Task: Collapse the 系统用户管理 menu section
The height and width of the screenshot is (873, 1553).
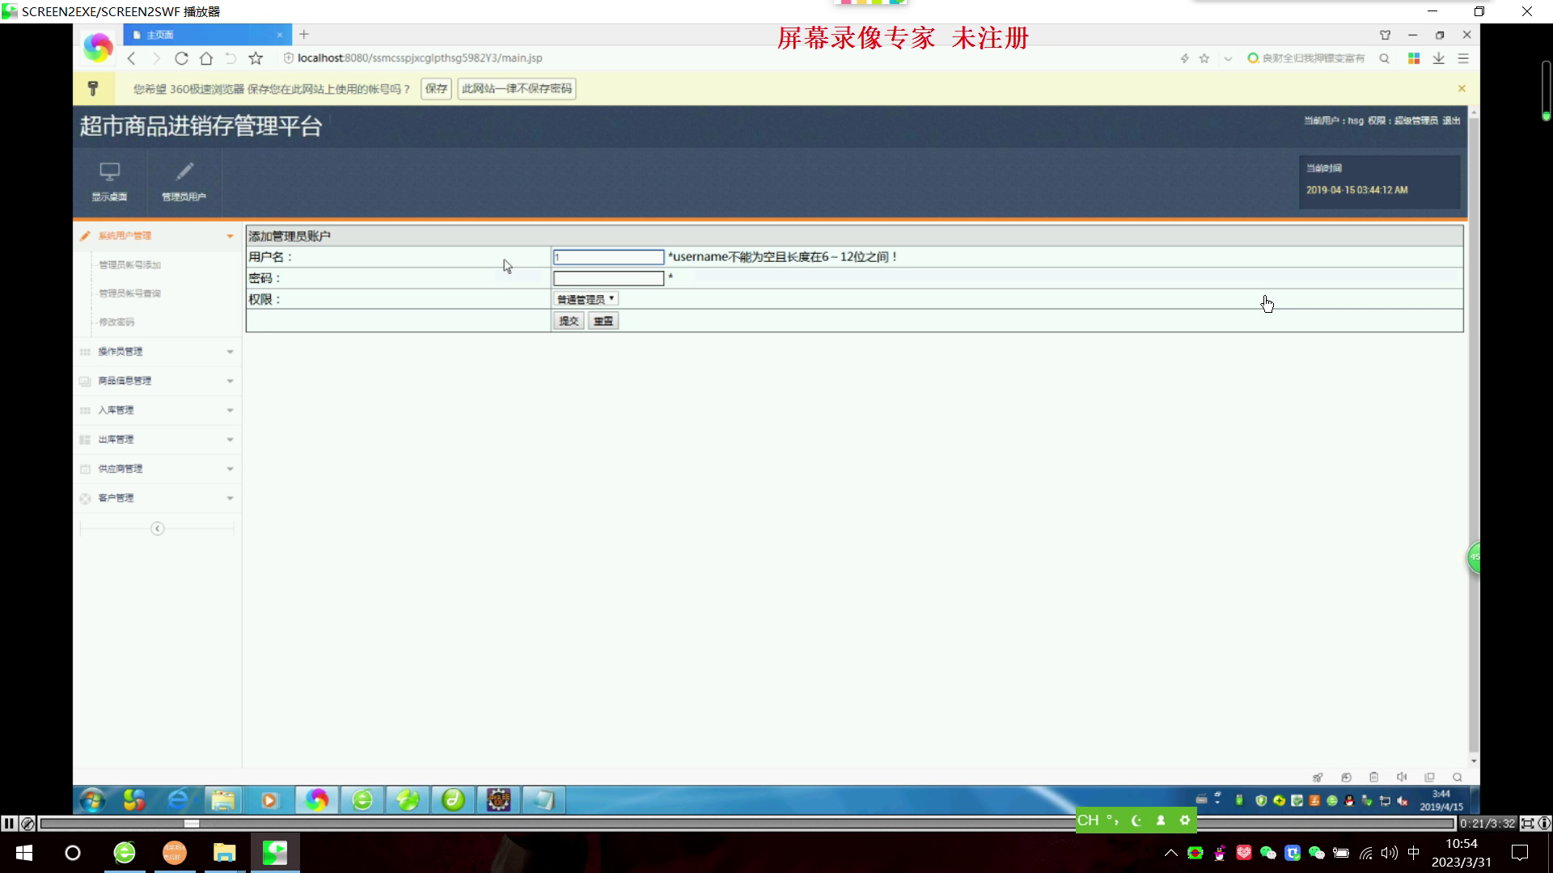Action: point(158,236)
